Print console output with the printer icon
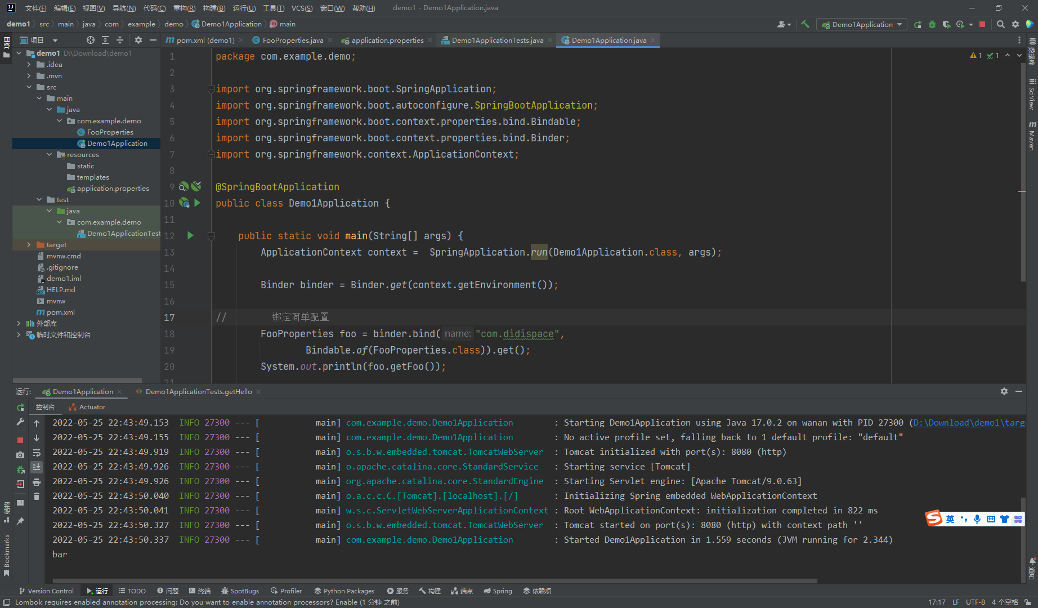The image size is (1038, 608). [37, 482]
